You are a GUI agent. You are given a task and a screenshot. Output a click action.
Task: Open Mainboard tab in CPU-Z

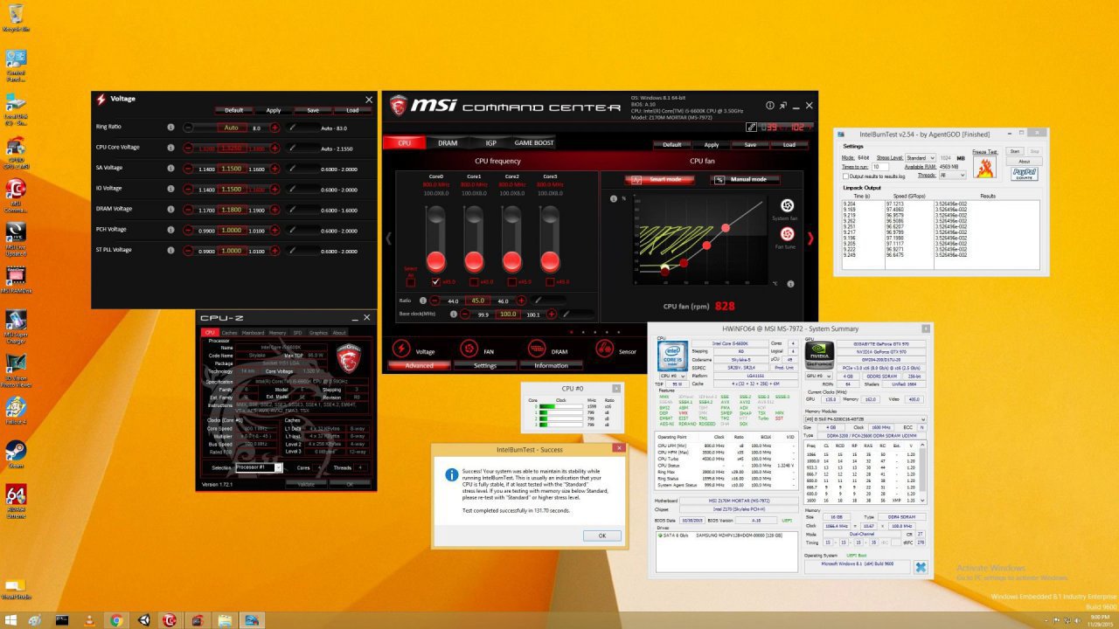coord(253,332)
